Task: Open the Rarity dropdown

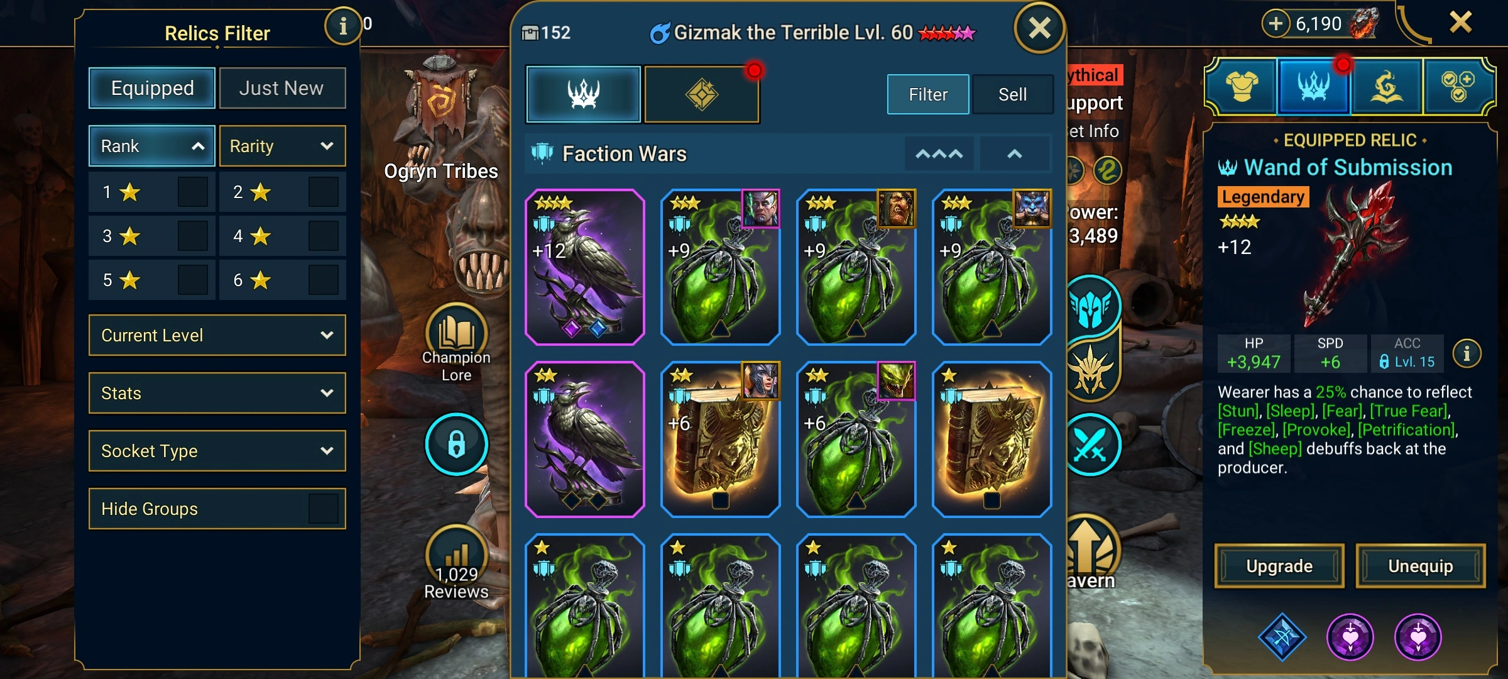Action: click(x=282, y=146)
